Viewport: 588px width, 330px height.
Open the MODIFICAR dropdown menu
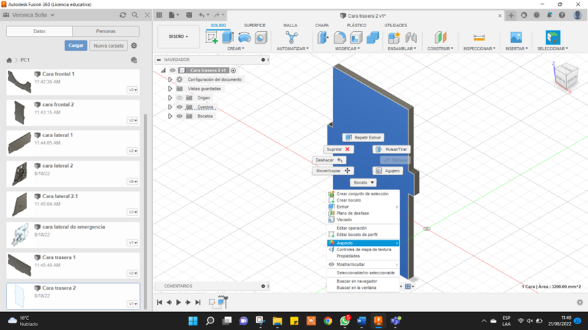tap(347, 48)
